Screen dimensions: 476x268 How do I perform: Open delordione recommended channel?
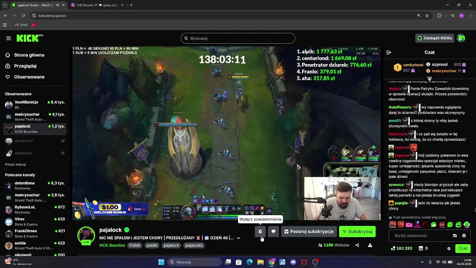tap(35, 186)
